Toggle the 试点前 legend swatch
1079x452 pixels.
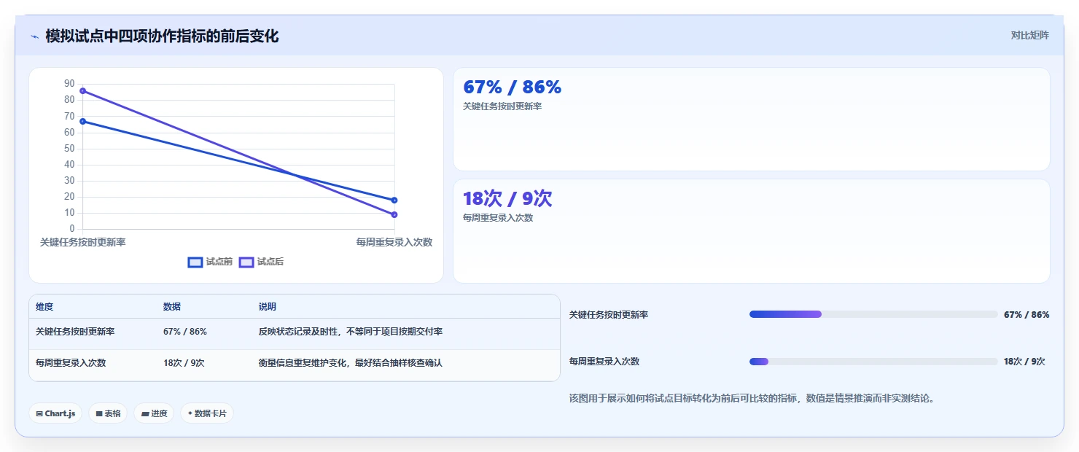click(195, 262)
